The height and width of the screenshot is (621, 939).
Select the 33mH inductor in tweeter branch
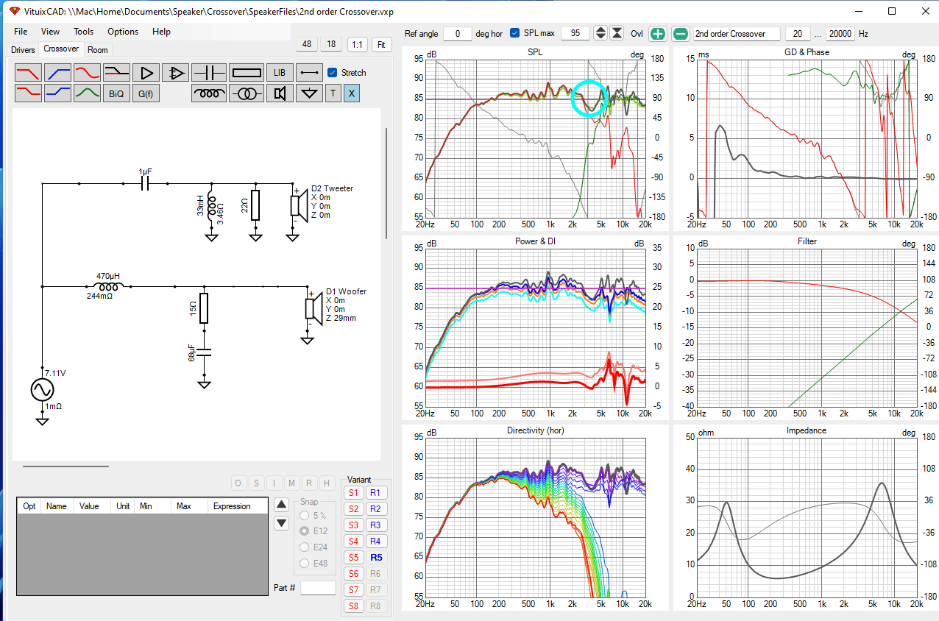[211, 205]
